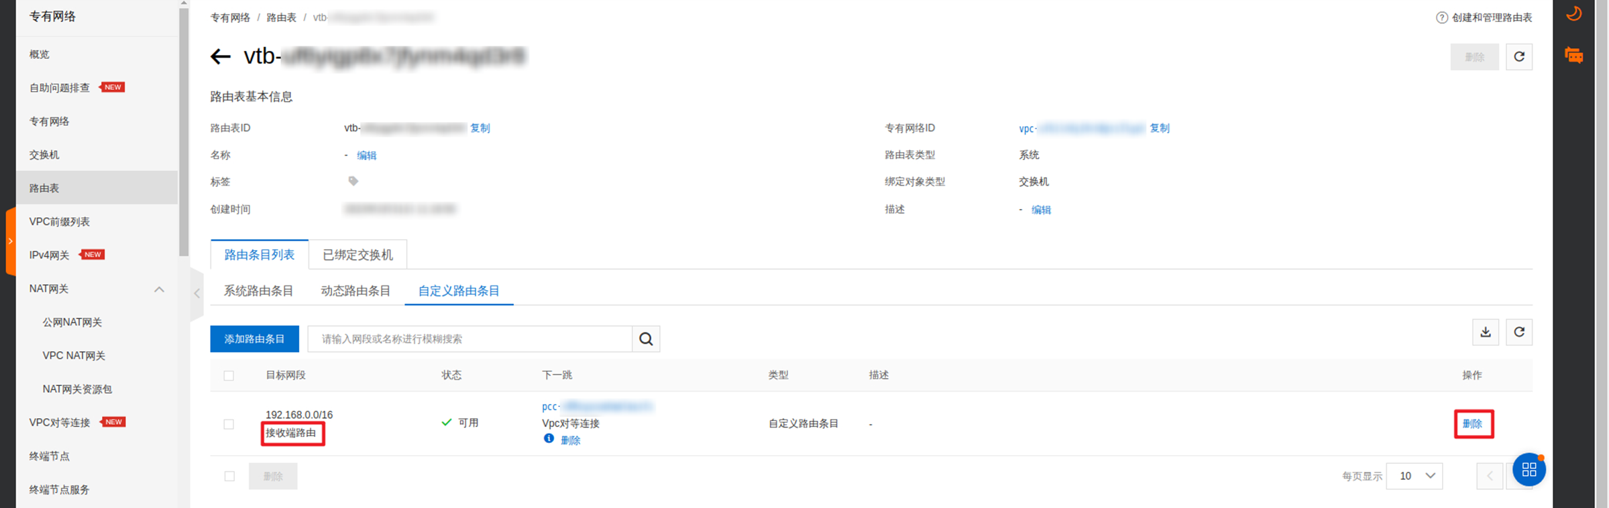Screen dimensions: 1609x508
Task: Edit the description via 编辑
Action: point(1041,210)
